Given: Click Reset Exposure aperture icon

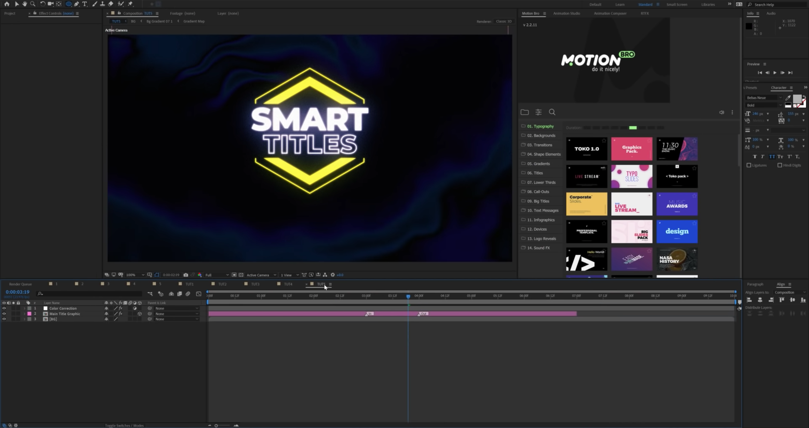Looking at the screenshot, I should pyautogui.click(x=332, y=275).
